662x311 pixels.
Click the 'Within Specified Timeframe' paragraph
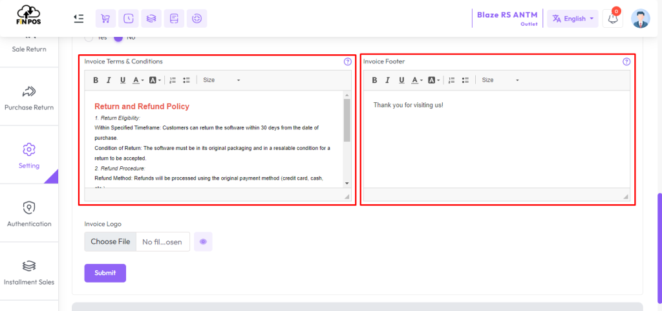206,133
